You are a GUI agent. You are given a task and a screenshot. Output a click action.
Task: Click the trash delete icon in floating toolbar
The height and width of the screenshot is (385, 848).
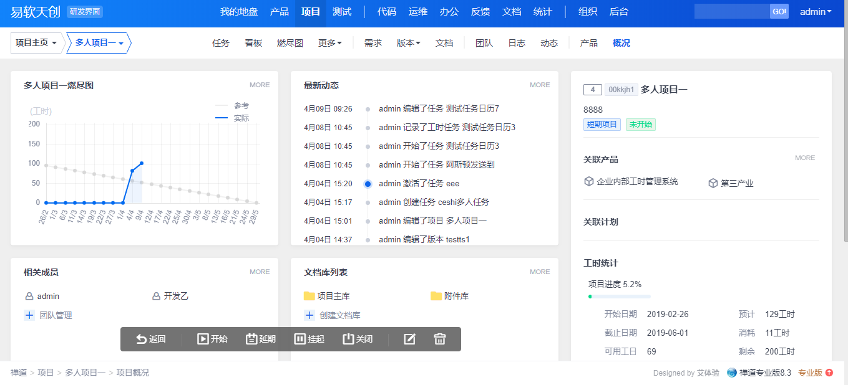[x=440, y=339]
